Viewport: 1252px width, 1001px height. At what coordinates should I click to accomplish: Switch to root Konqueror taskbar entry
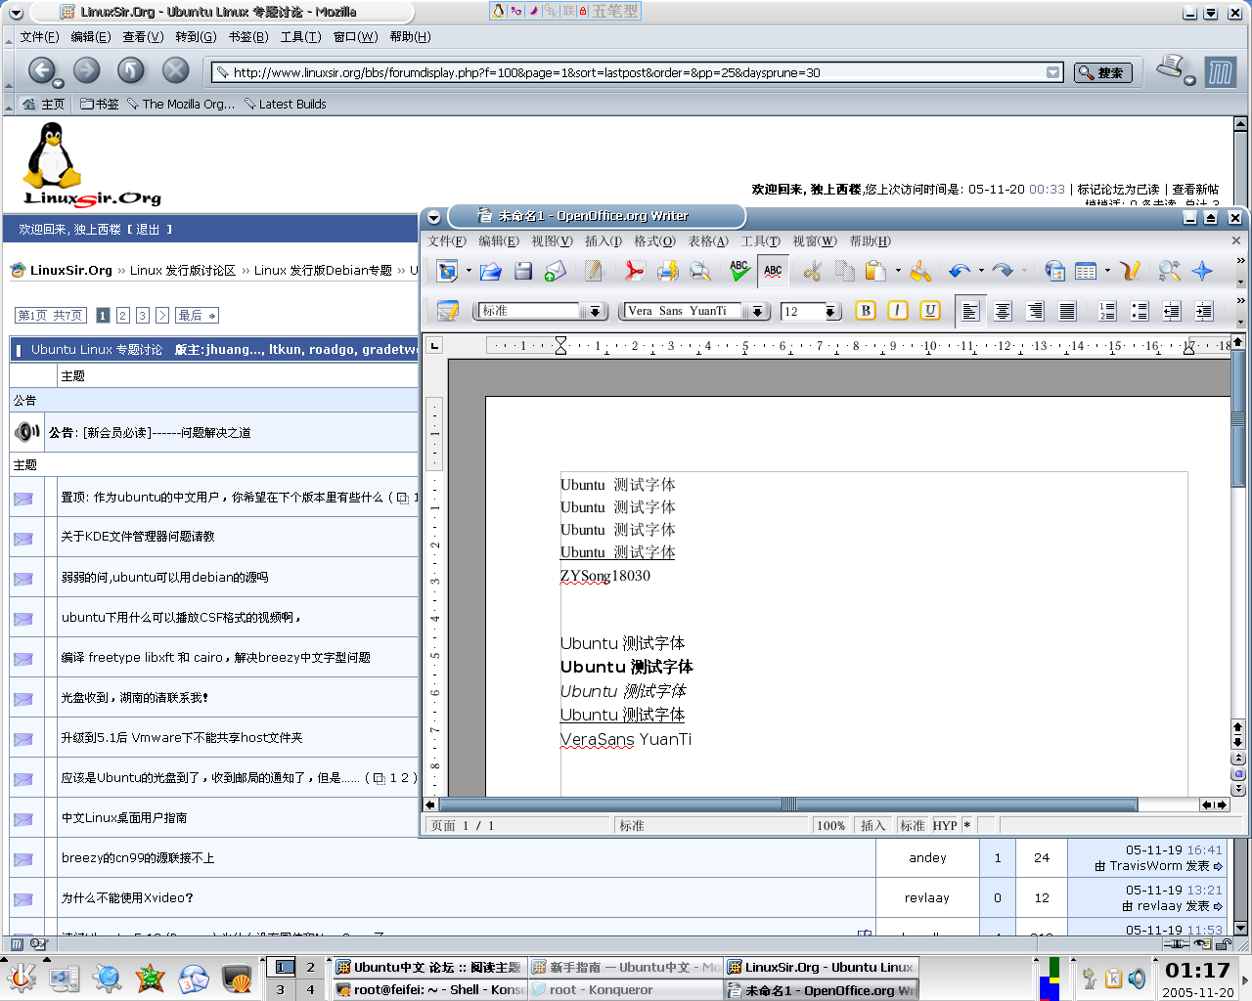pos(626,990)
